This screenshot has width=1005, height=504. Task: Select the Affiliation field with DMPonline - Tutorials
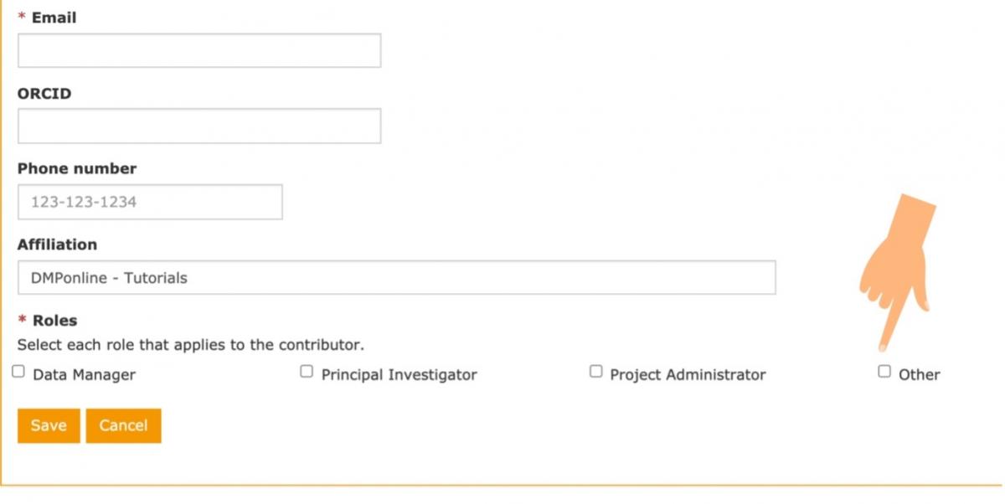(396, 278)
